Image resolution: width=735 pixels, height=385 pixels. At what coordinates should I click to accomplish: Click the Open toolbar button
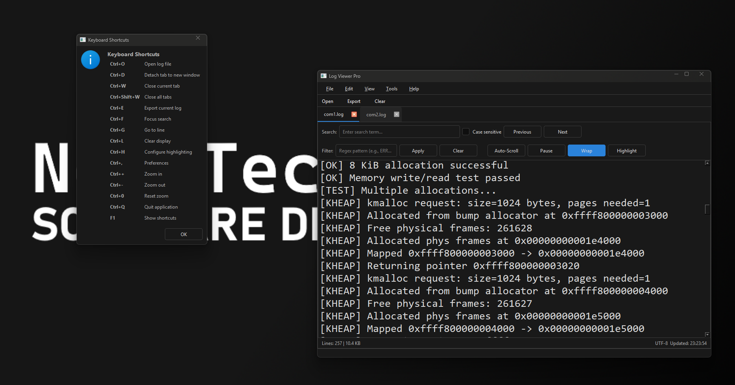[x=327, y=101]
